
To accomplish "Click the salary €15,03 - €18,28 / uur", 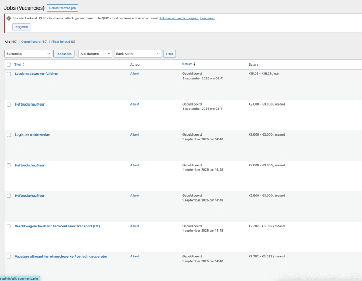I will (x=264, y=74).
